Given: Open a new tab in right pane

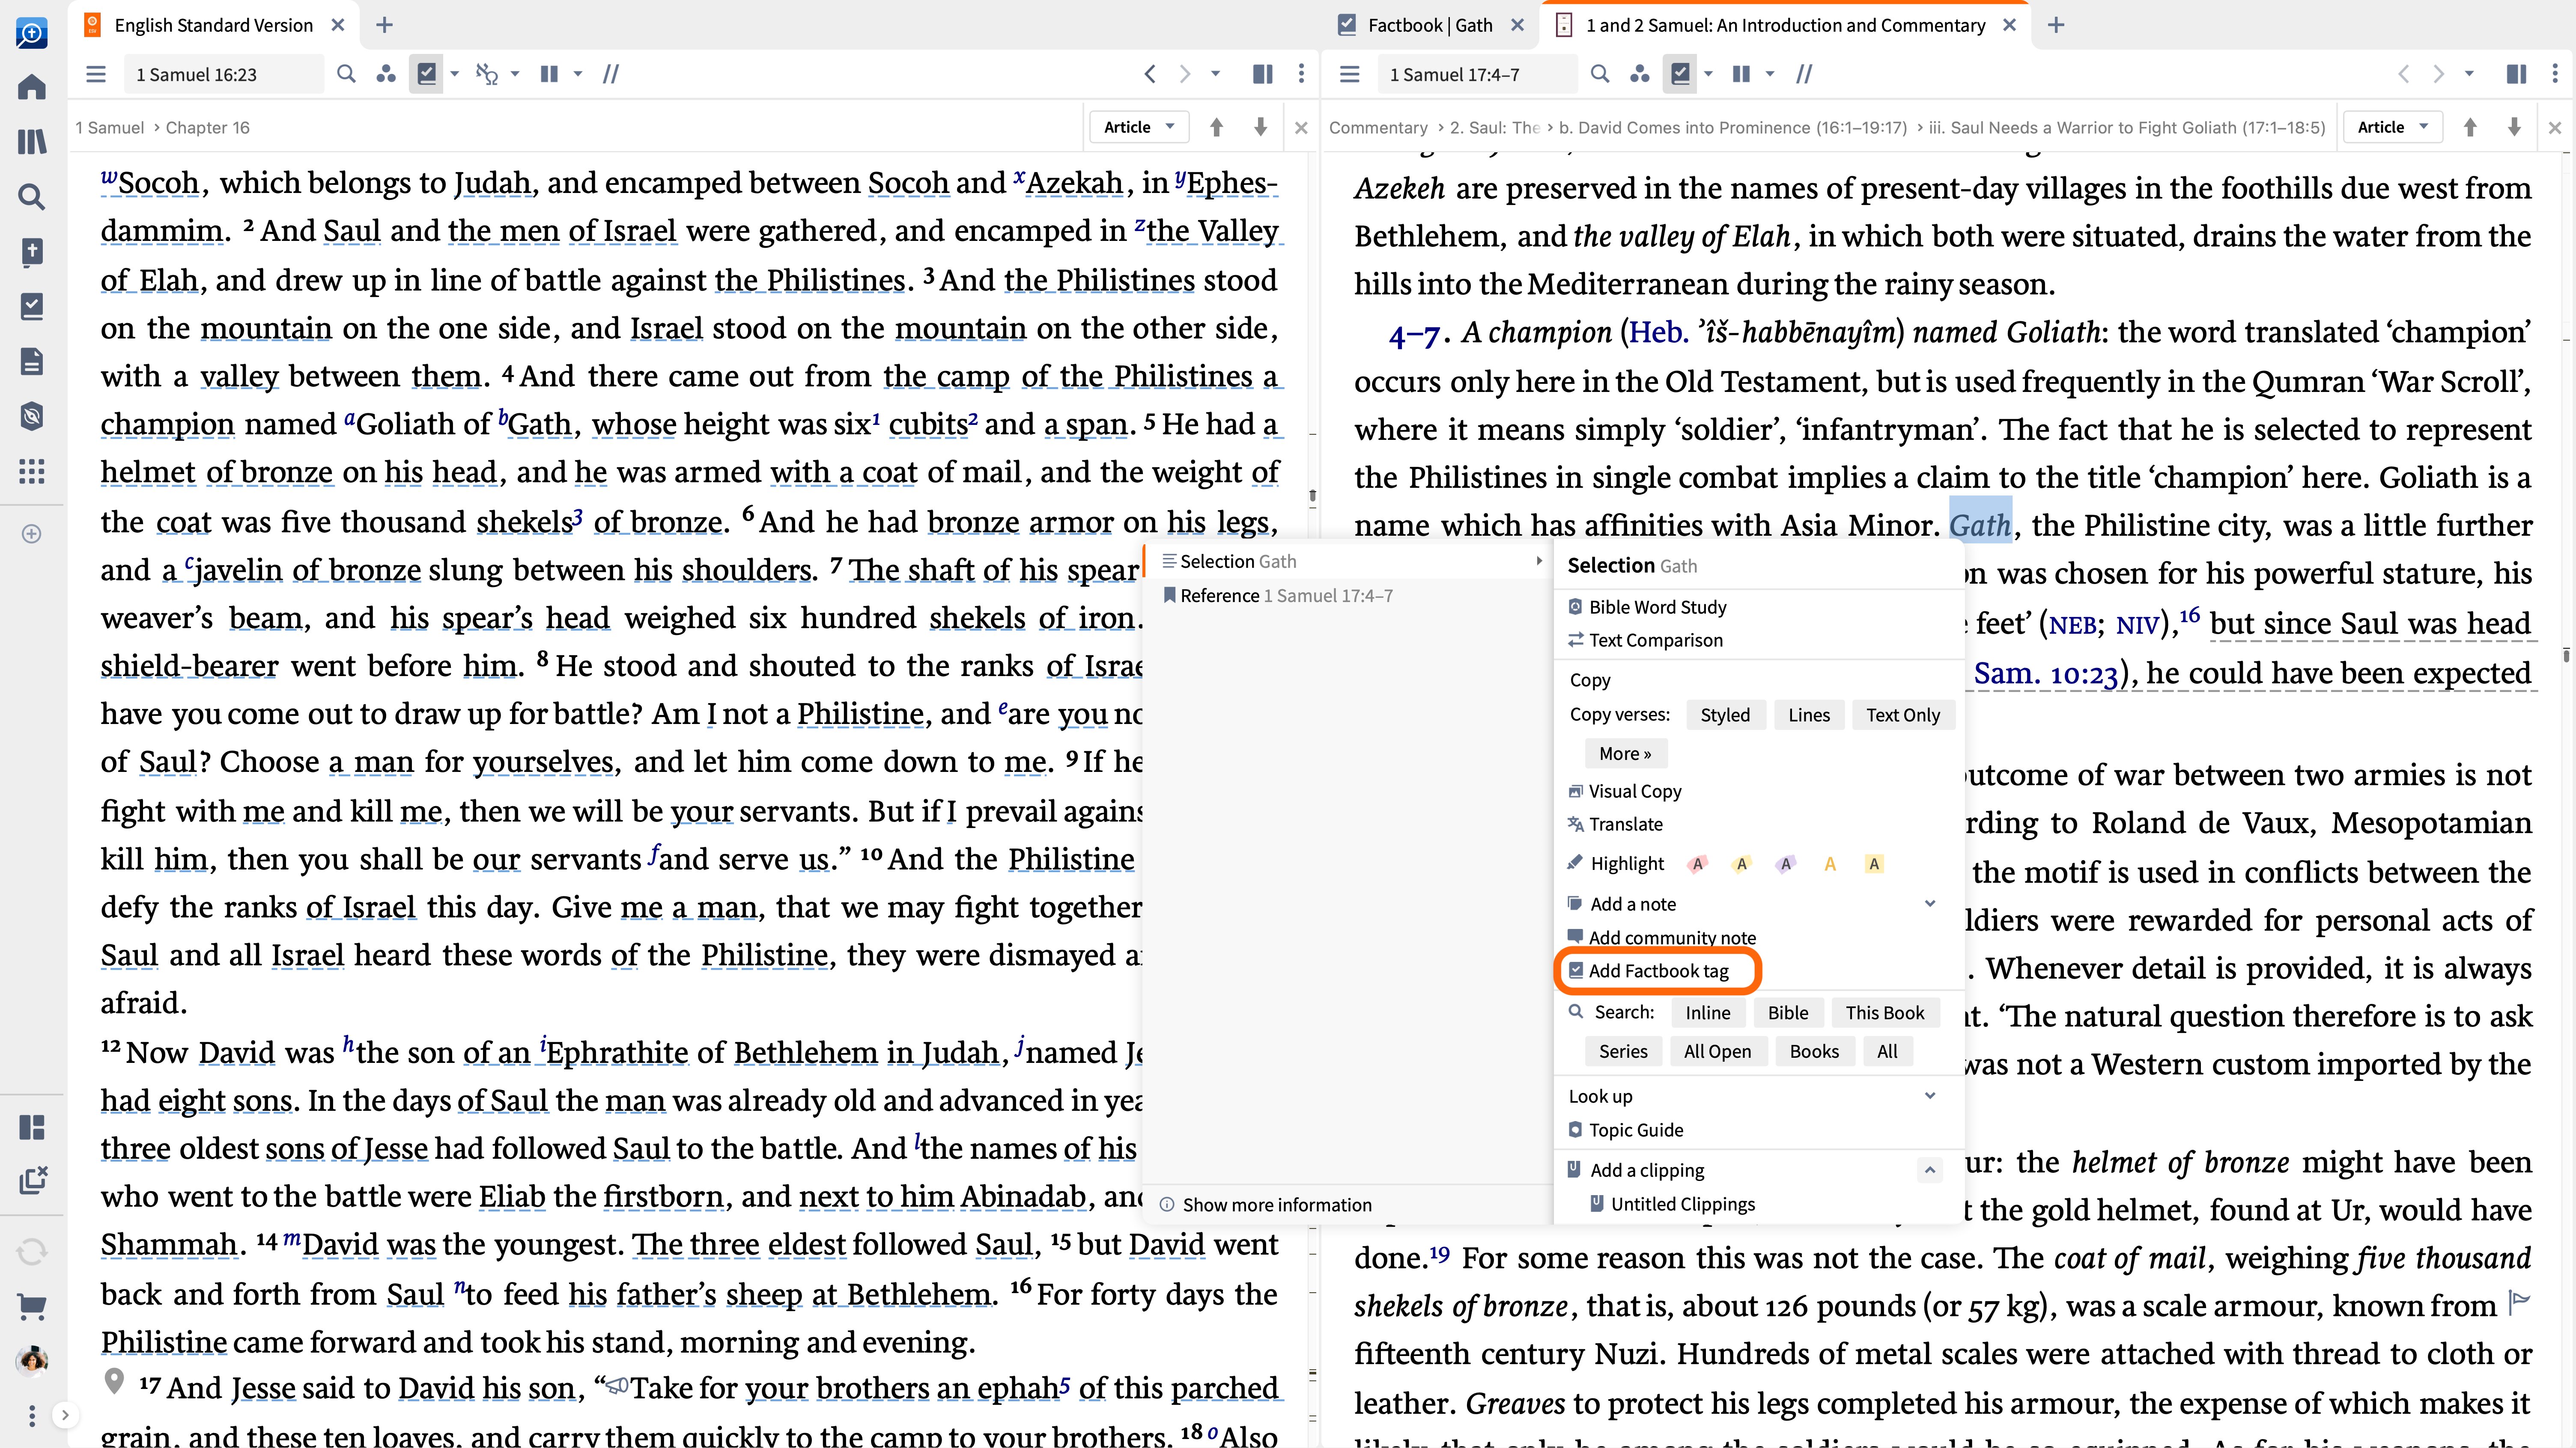Looking at the screenshot, I should pyautogui.click(x=2056, y=25).
